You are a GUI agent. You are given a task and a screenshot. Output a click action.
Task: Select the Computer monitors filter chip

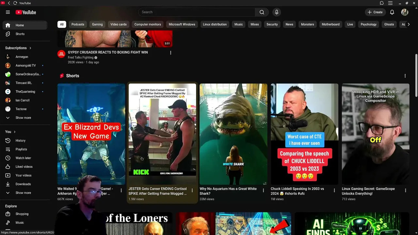click(x=148, y=24)
